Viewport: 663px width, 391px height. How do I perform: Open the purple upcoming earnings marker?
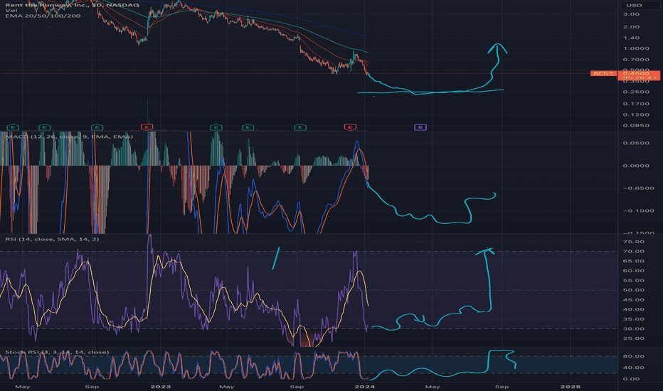[420, 127]
